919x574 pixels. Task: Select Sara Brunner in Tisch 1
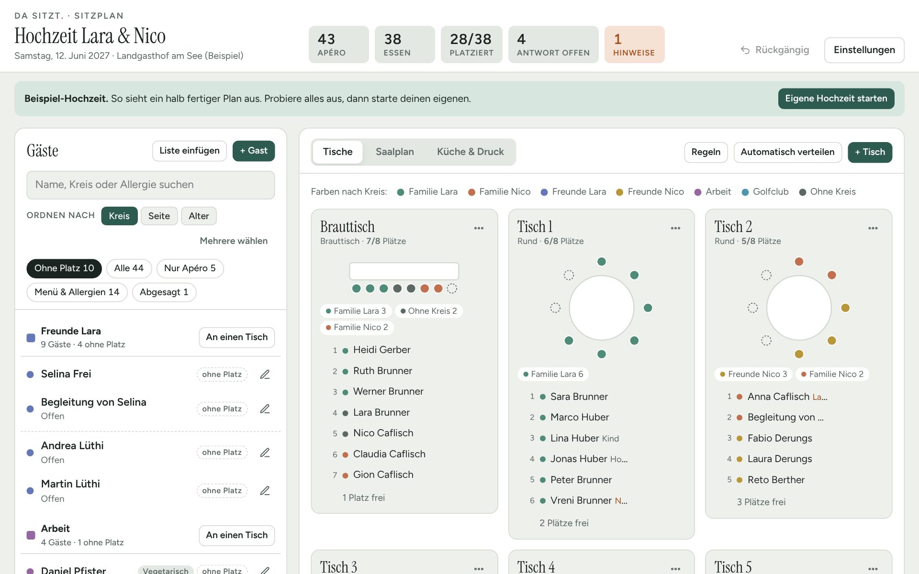(x=579, y=397)
